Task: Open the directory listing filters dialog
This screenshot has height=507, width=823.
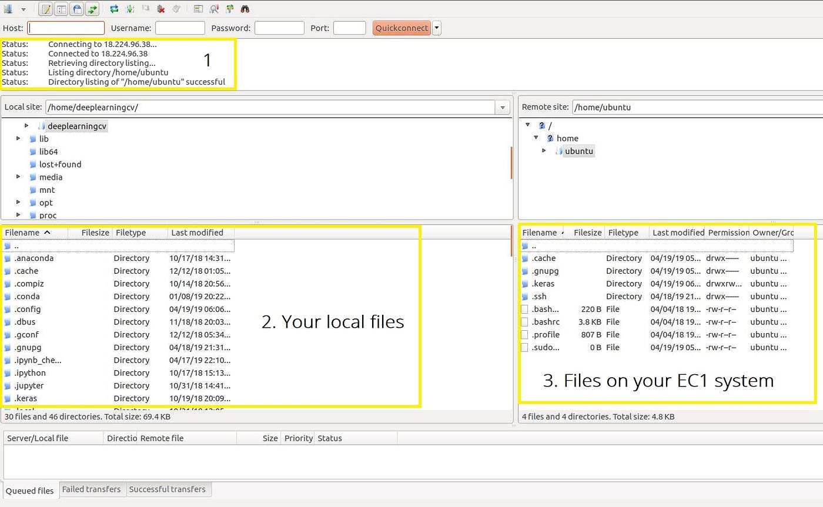Action: click(x=198, y=8)
